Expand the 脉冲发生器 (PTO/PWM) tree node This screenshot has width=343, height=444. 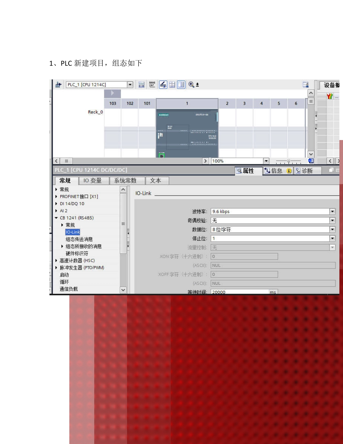(56, 267)
